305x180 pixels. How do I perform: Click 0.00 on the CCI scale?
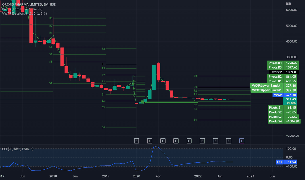point(289,157)
